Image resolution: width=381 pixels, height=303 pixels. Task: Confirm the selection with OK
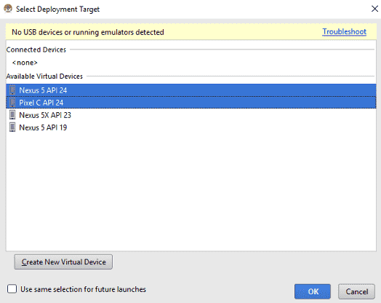313,291
